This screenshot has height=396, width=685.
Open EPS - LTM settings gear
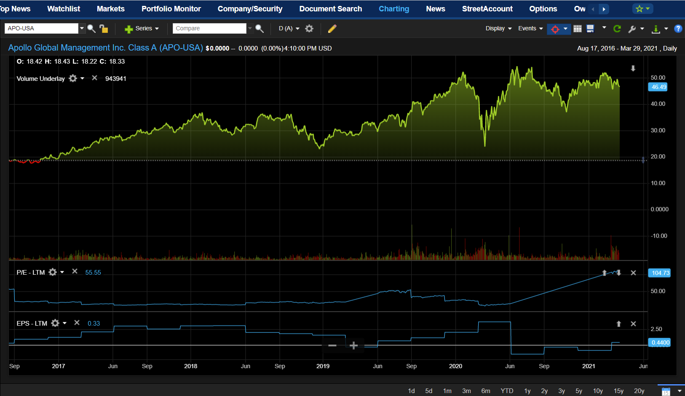[55, 323]
